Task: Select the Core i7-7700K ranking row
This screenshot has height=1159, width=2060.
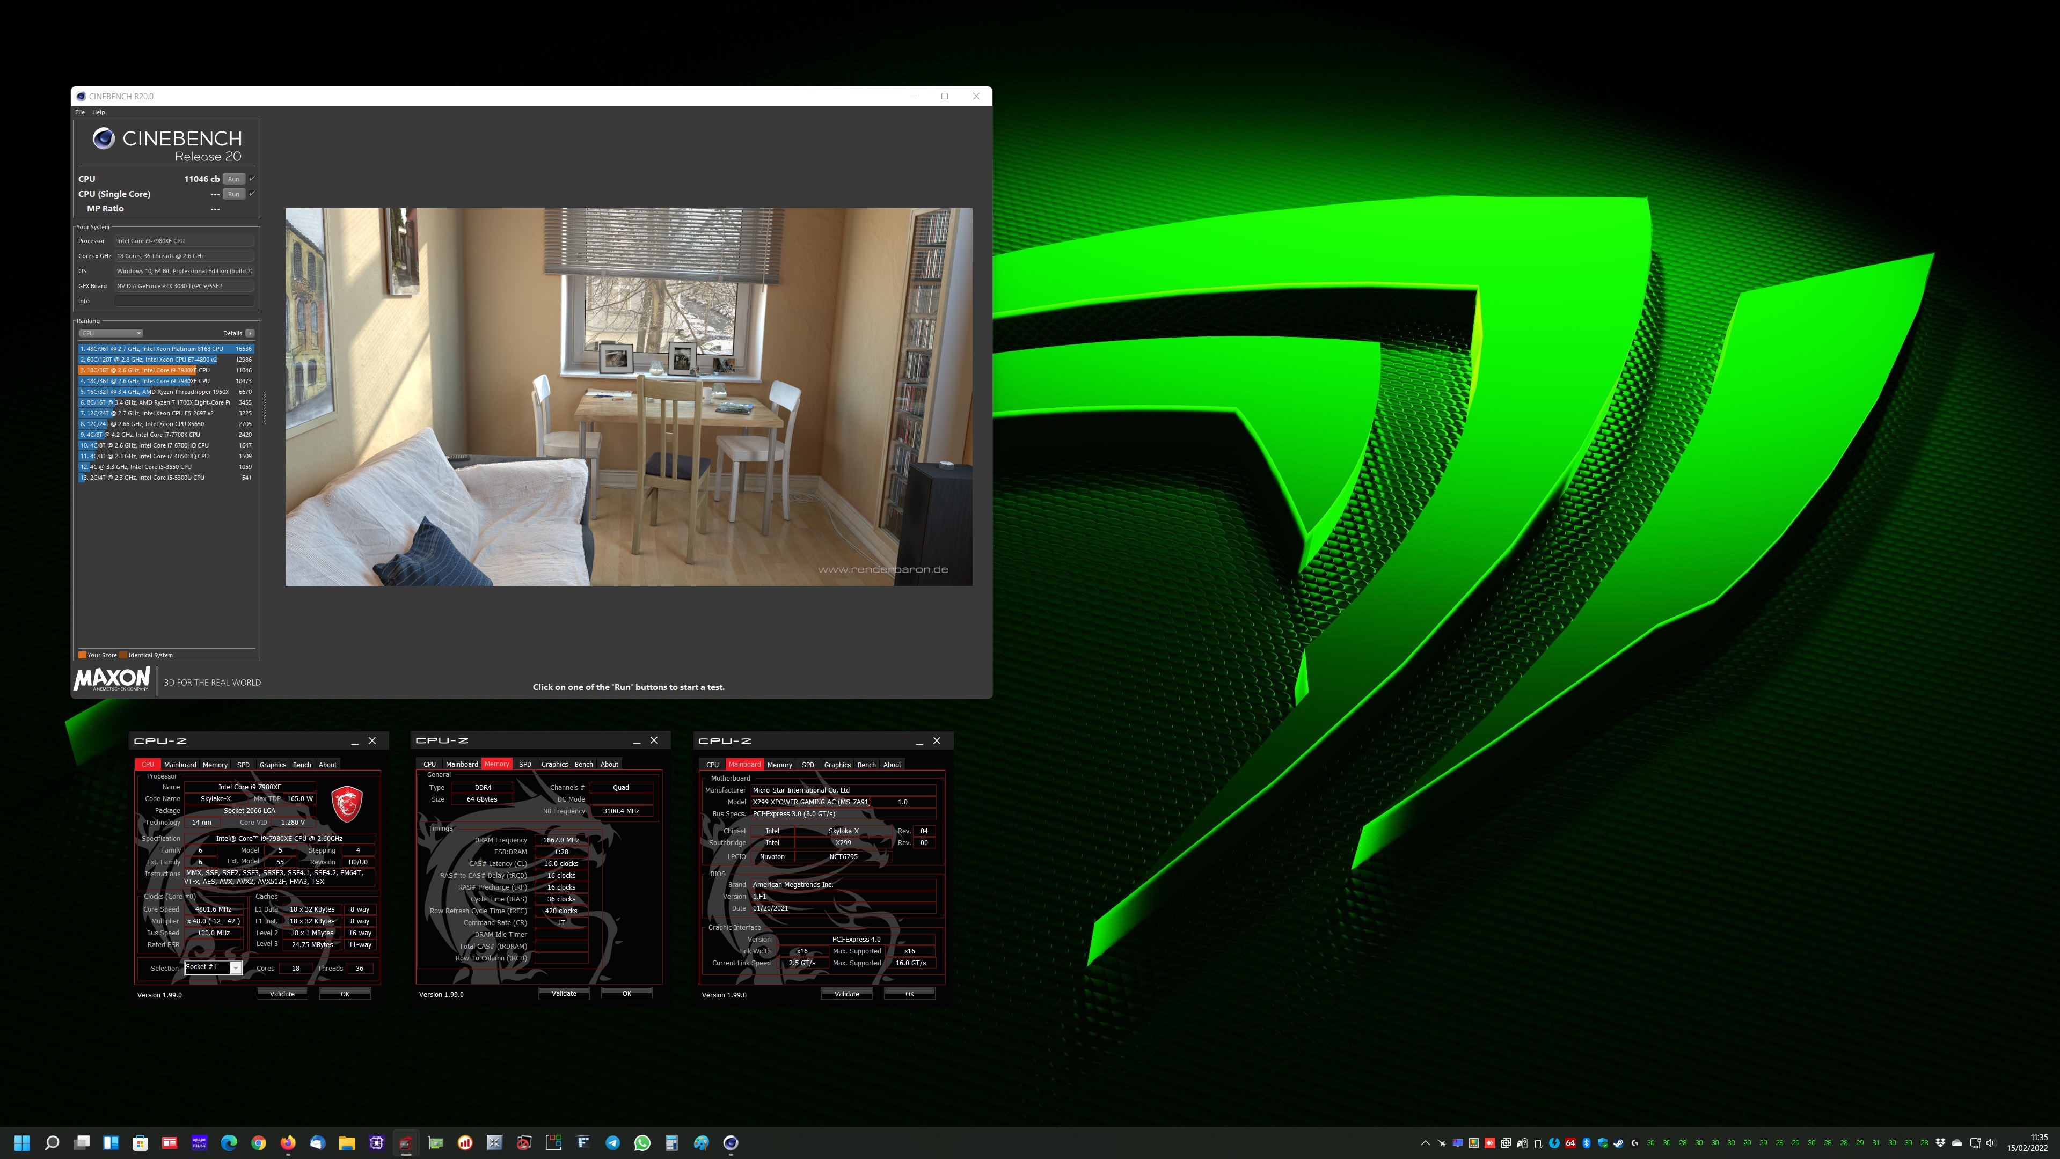Action: pos(165,435)
